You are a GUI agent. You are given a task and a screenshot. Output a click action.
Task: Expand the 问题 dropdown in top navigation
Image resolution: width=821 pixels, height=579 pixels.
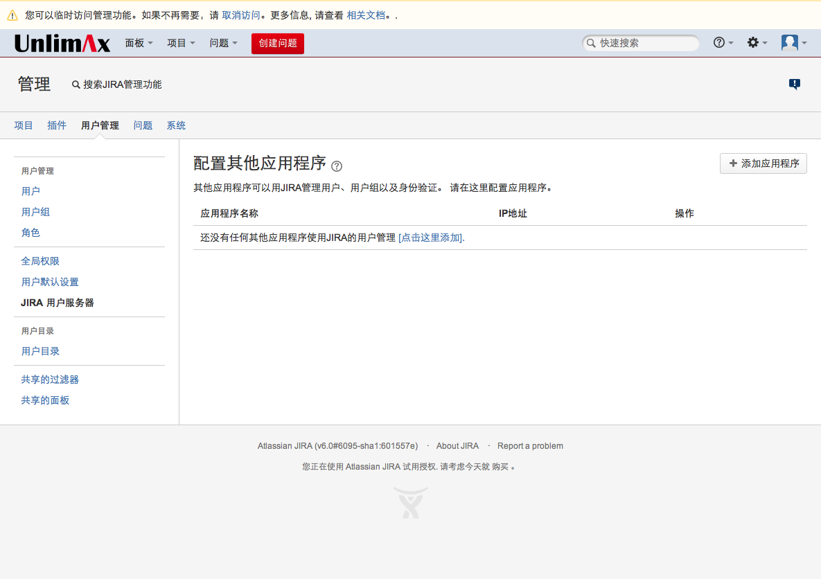coord(223,43)
